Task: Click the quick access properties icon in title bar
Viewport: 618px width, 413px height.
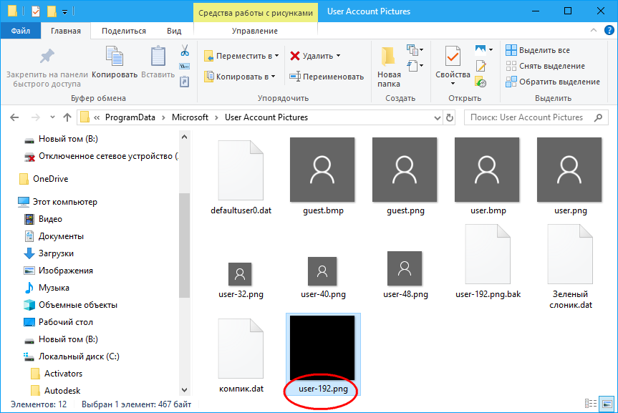Action: [36, 11]
